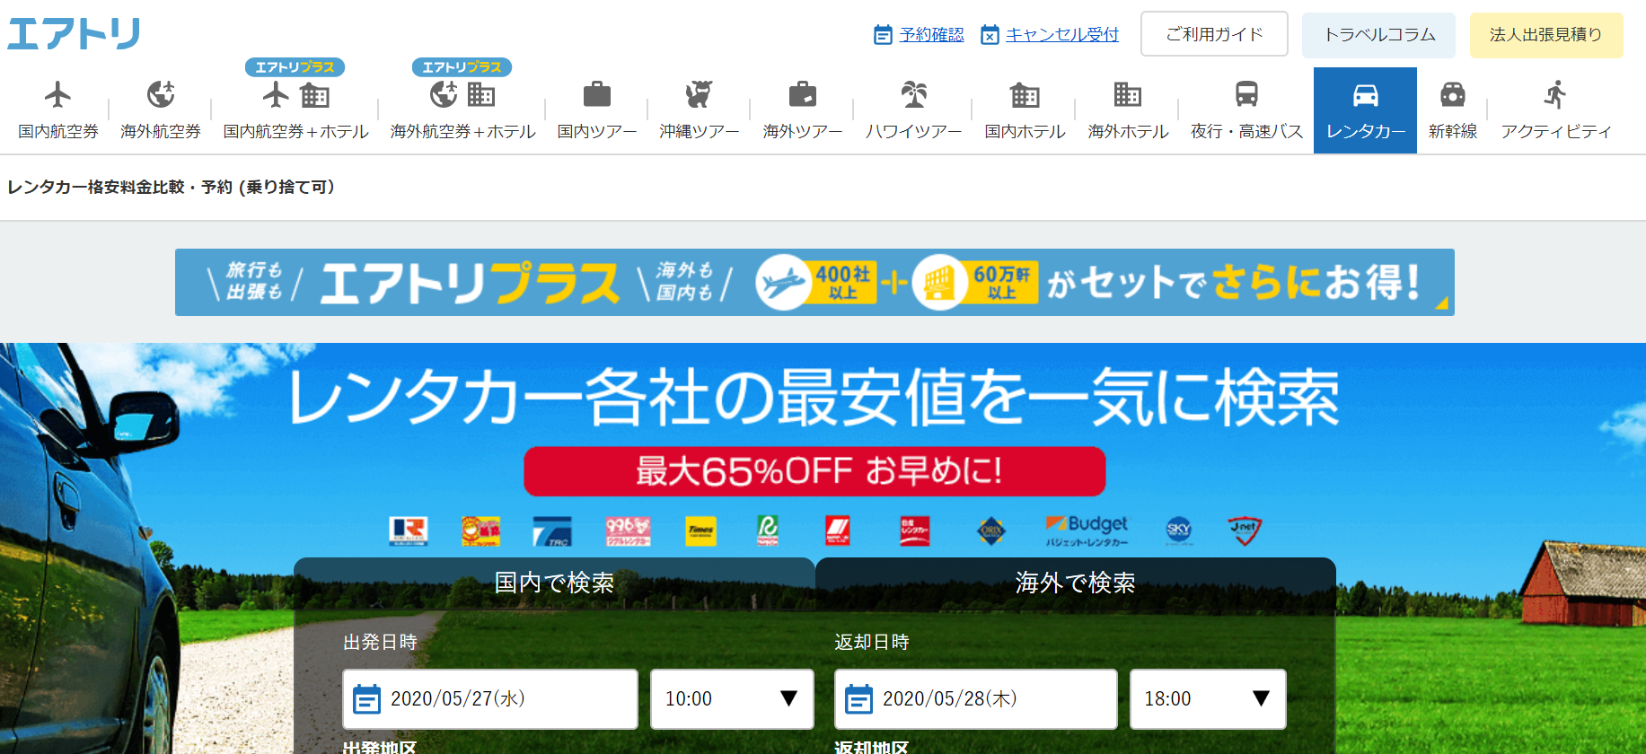1646x754 pixels.
Task: Select the レンタカー navigation tab
Action: (1365, 110)
